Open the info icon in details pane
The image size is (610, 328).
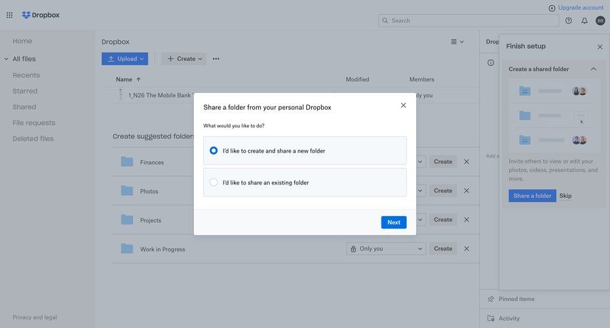(x=491, y=62)
